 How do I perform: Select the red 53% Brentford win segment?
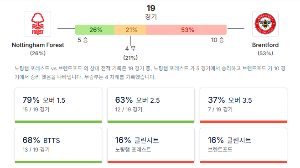(186, 30)
